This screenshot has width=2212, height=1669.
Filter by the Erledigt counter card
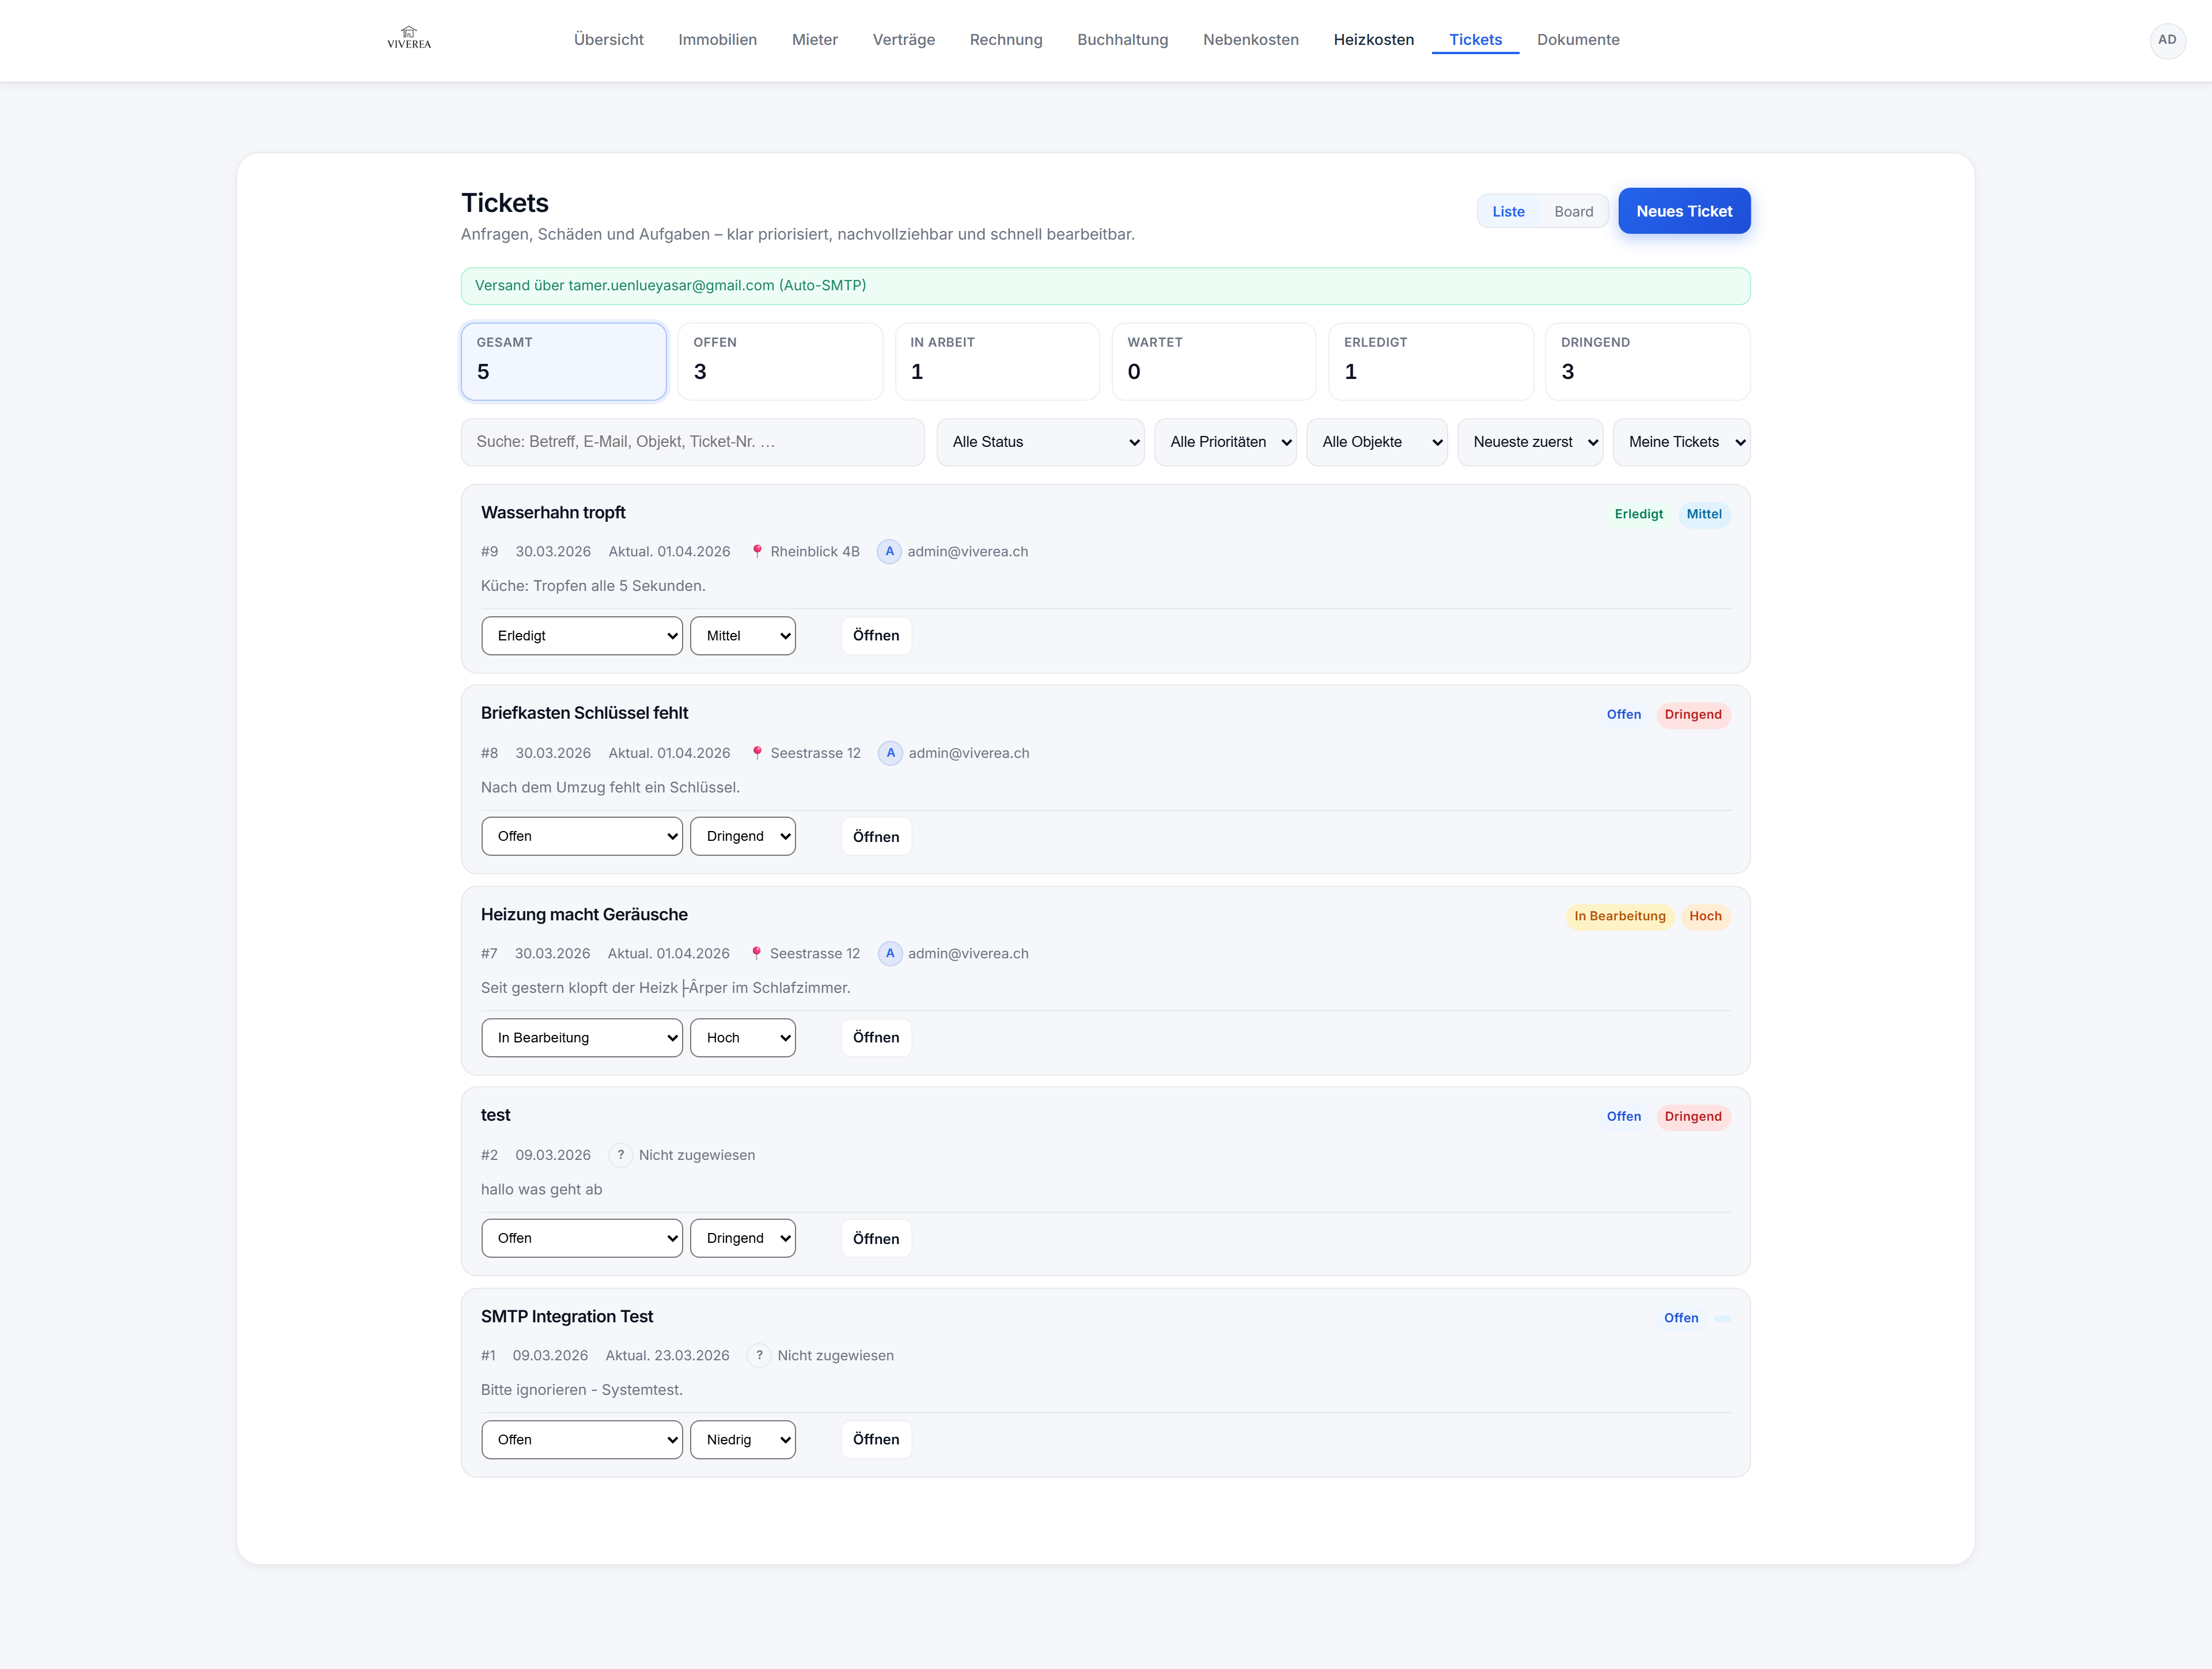[x=1431, y=361]
